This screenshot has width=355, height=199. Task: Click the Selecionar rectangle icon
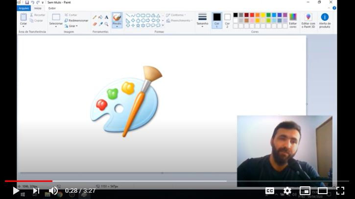[x=56, y=17]
